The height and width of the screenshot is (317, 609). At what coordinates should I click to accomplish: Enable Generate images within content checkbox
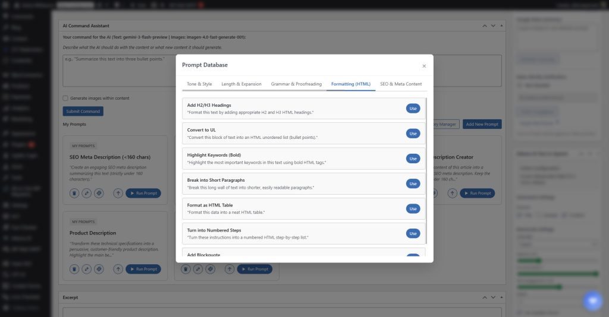(65, 98)
